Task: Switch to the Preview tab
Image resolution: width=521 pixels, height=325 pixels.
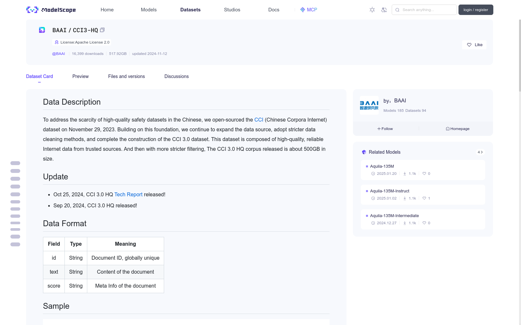Action: click(80, 76)
